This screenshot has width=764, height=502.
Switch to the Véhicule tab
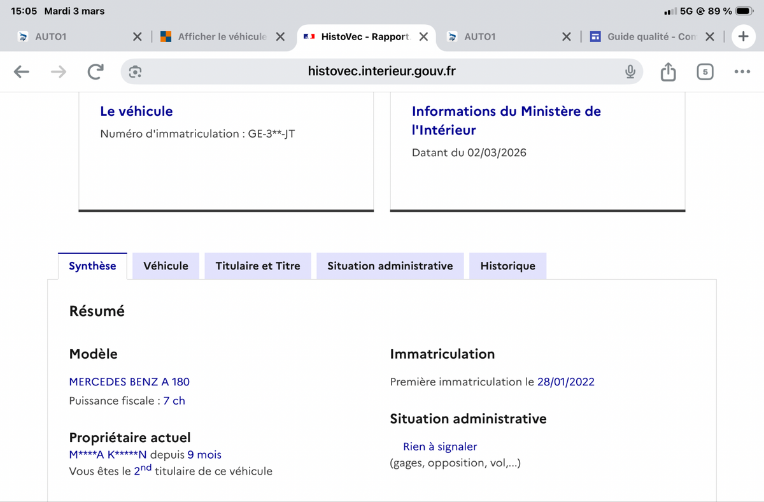pyautogui.click(x=166, y=266)
